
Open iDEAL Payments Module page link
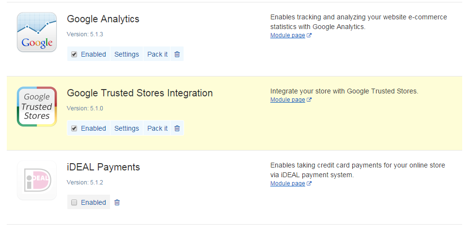pos(287,183)
